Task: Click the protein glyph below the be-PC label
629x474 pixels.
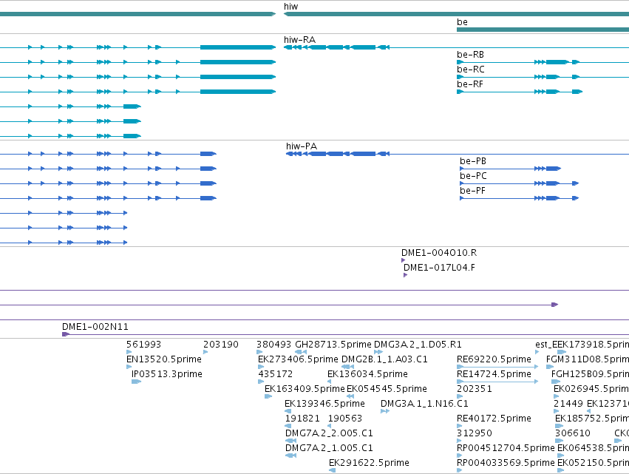Action: pyautogui.click(x=519, y=183)
